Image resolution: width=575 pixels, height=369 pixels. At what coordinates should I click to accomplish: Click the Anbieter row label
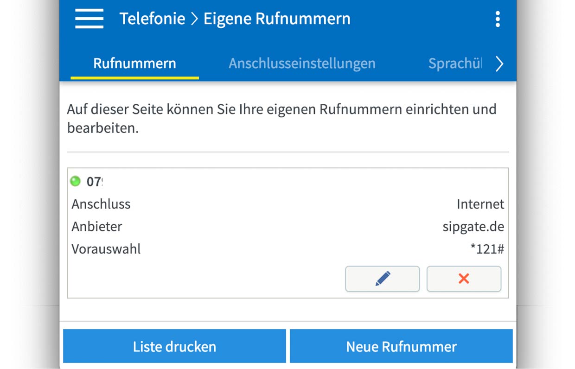[97, 227]
